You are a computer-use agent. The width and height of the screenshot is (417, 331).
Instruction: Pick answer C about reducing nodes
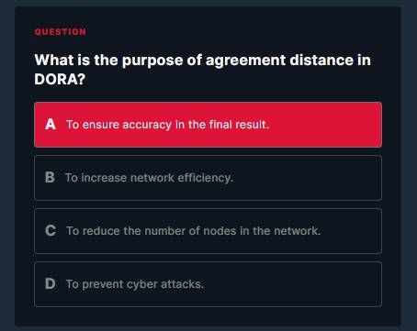208,231
